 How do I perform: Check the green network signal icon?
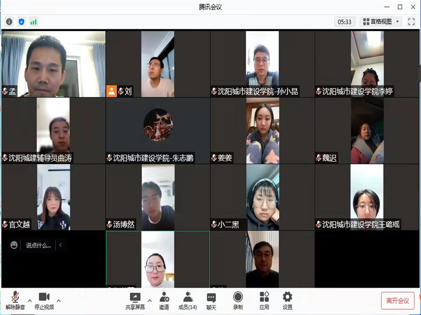point(34,22)
